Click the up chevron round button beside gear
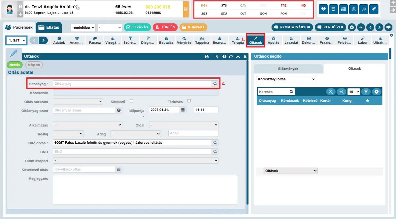 point(361,27)
